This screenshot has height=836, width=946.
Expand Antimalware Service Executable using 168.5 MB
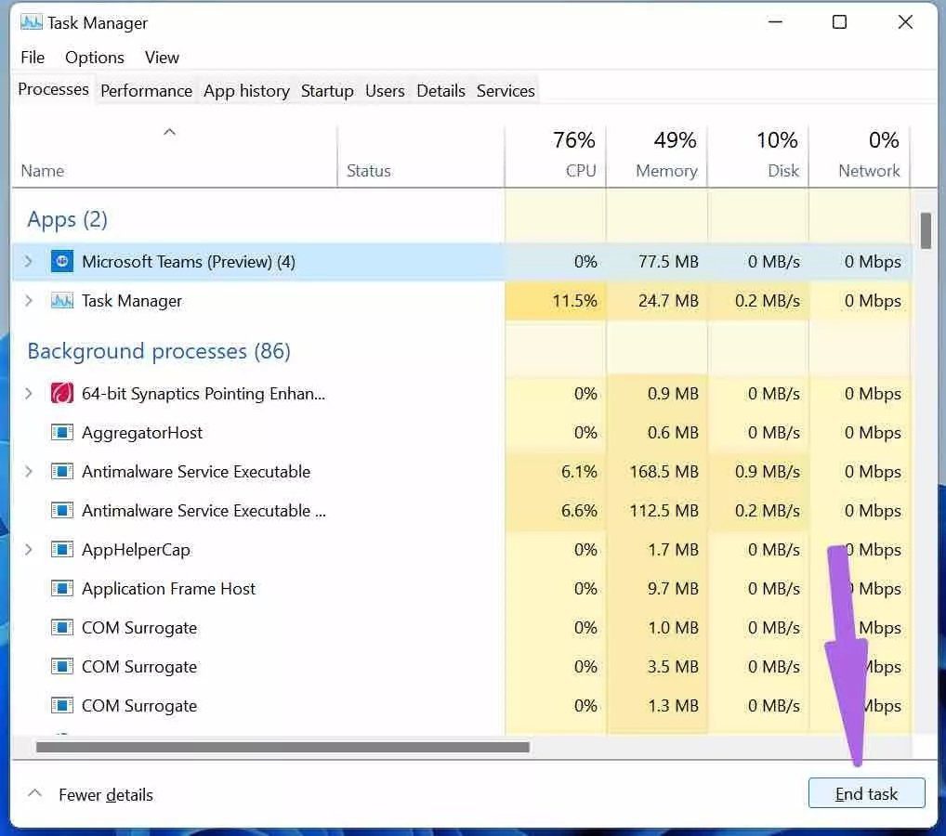pyautogui.click(x=29, y=471)
